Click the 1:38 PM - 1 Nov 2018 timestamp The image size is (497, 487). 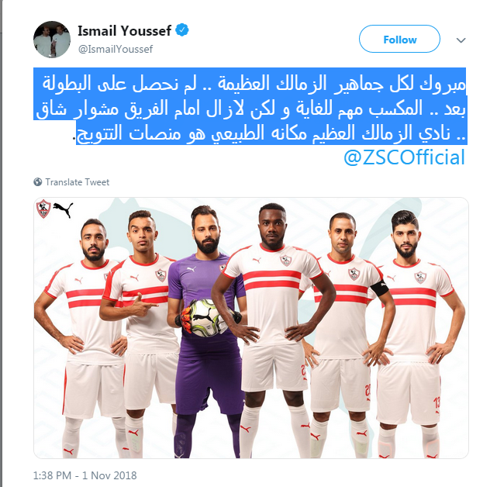[85, 475]
